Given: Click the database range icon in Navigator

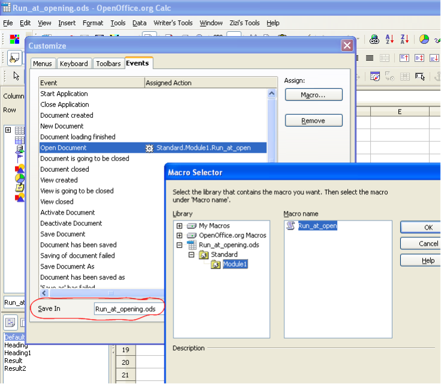Looking at the screenshot, I should 20,148.
